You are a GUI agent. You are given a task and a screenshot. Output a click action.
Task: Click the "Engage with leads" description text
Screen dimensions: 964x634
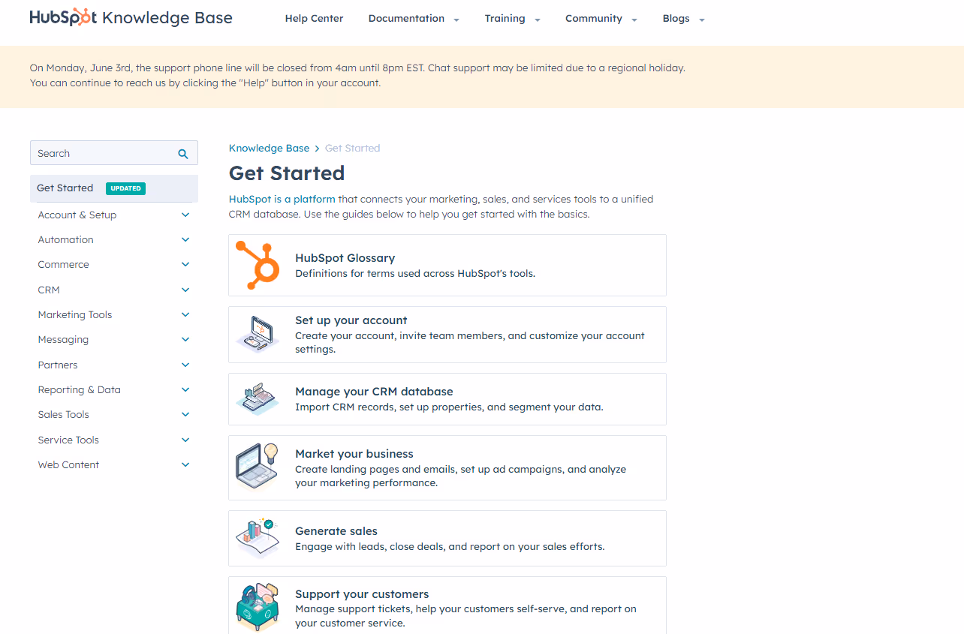[450, 546]
